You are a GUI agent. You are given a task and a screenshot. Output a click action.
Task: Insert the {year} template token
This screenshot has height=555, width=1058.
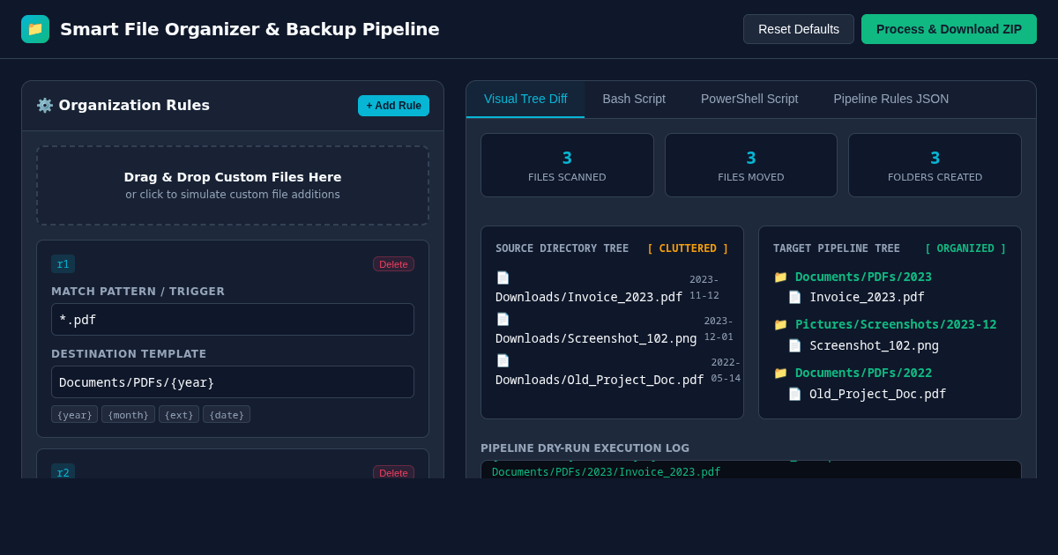[74, 414]
